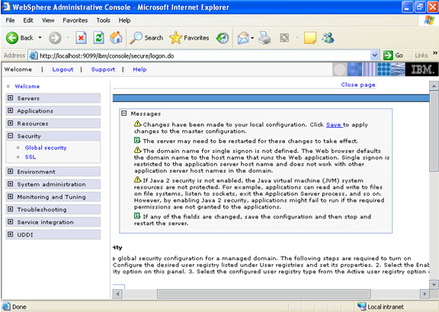439x312 pixels.
Task: Open Mail dropdown arrow
Action: (x=252, y=38)
